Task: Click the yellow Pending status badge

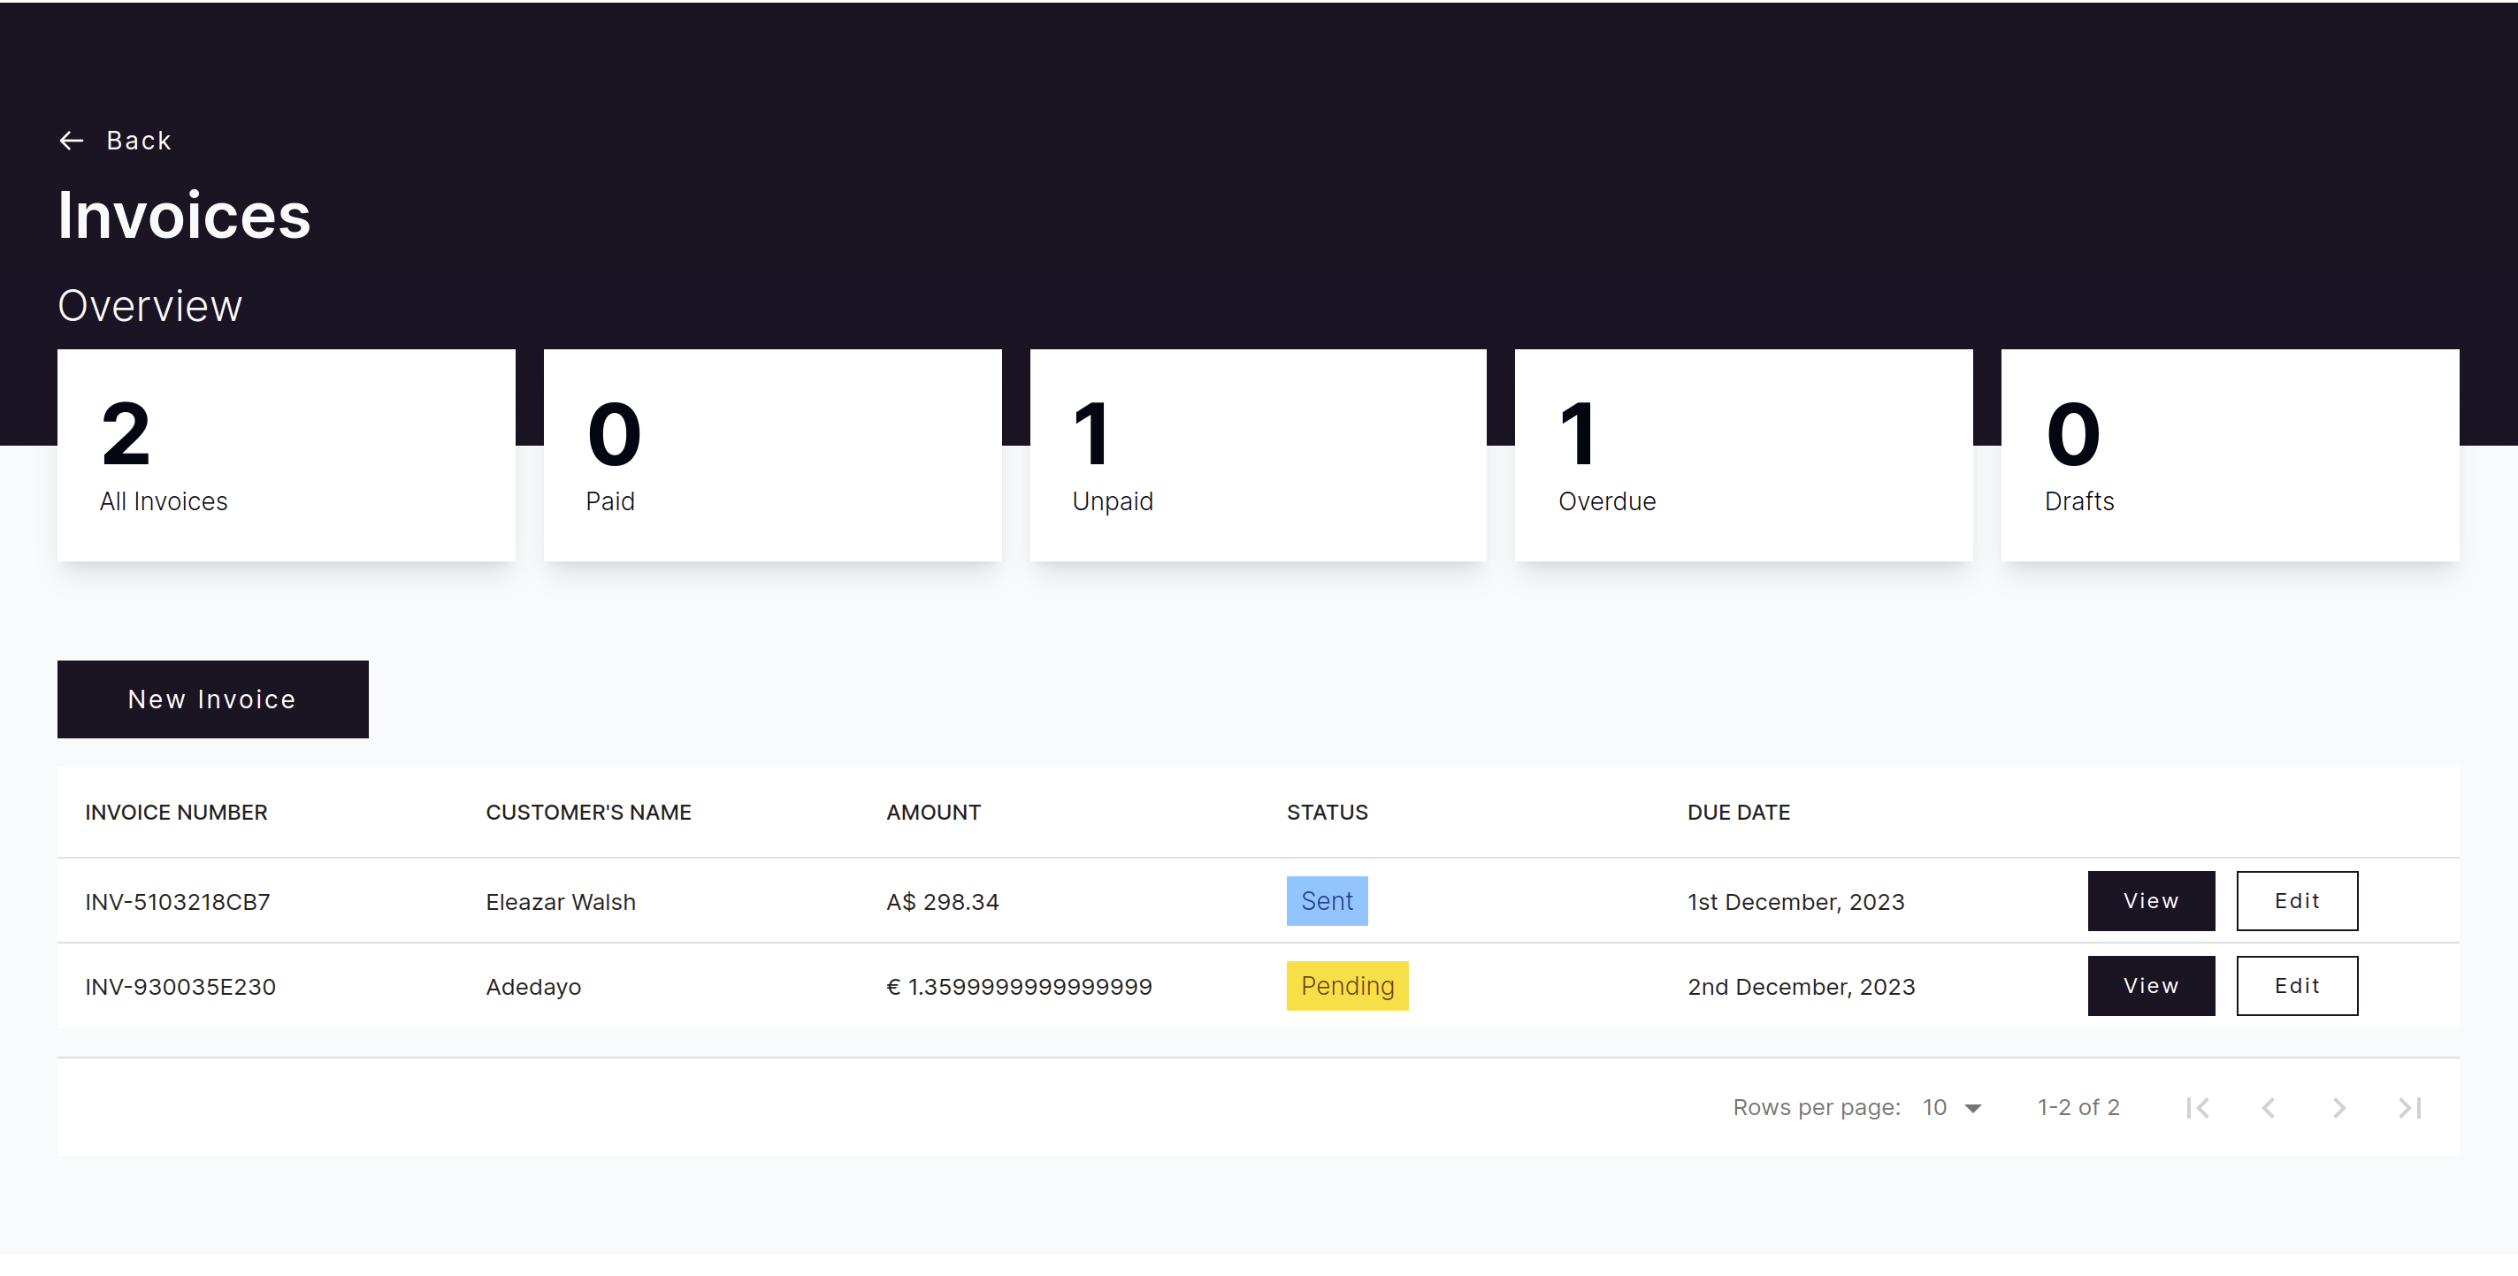Action: [x=1346, y=985]
